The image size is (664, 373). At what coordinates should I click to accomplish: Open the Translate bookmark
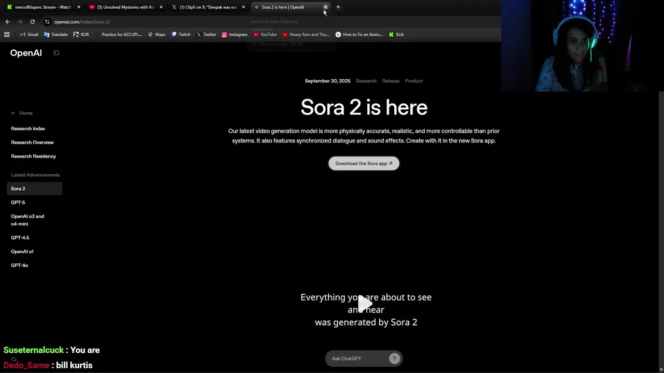[x=56, y=35]
